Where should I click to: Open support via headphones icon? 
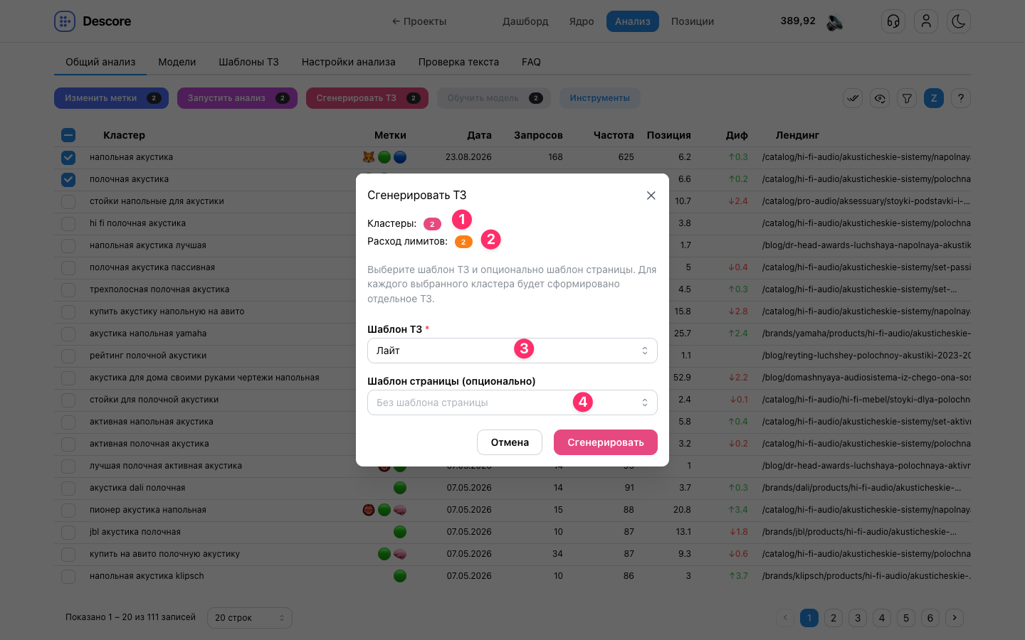(893, 21)
